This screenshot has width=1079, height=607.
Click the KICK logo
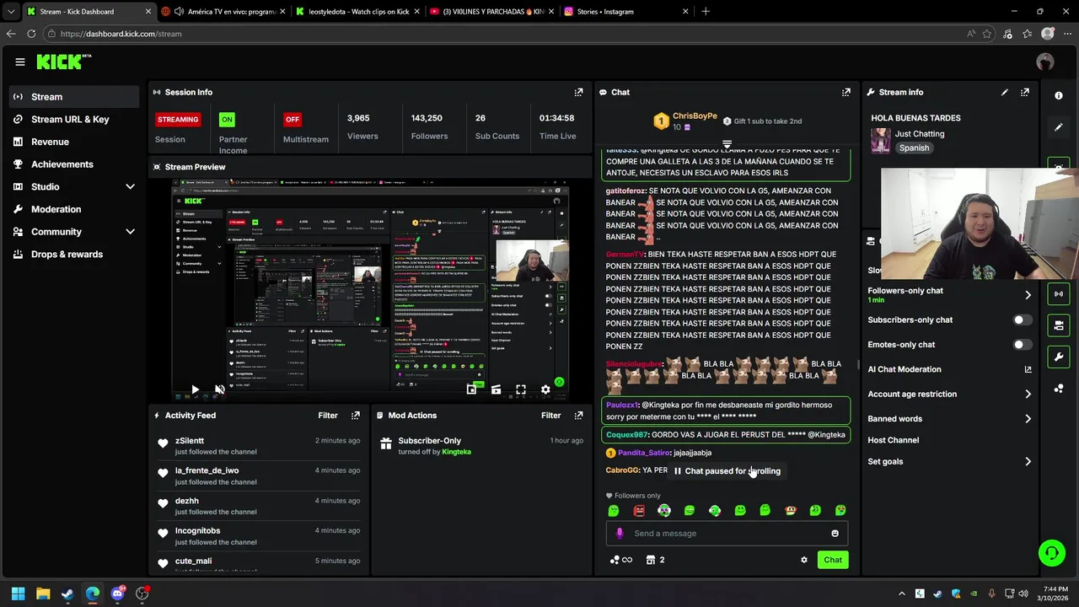click(x=63, y=62)
